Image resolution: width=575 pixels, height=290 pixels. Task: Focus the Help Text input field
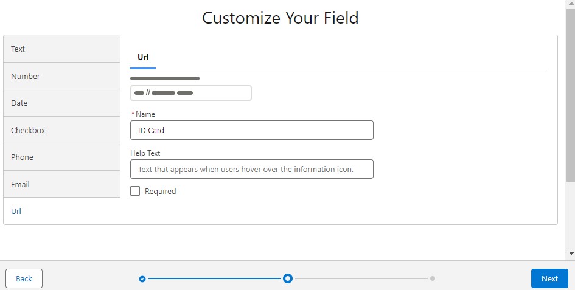[x=251, y=169]
